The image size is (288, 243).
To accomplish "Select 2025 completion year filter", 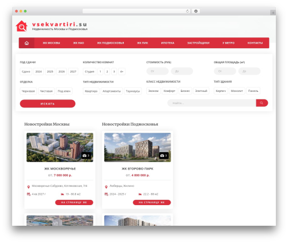I will [50, 71].
